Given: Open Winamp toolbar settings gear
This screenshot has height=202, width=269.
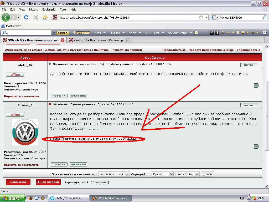Looking at the screenshot, I should tap(264, 33).
